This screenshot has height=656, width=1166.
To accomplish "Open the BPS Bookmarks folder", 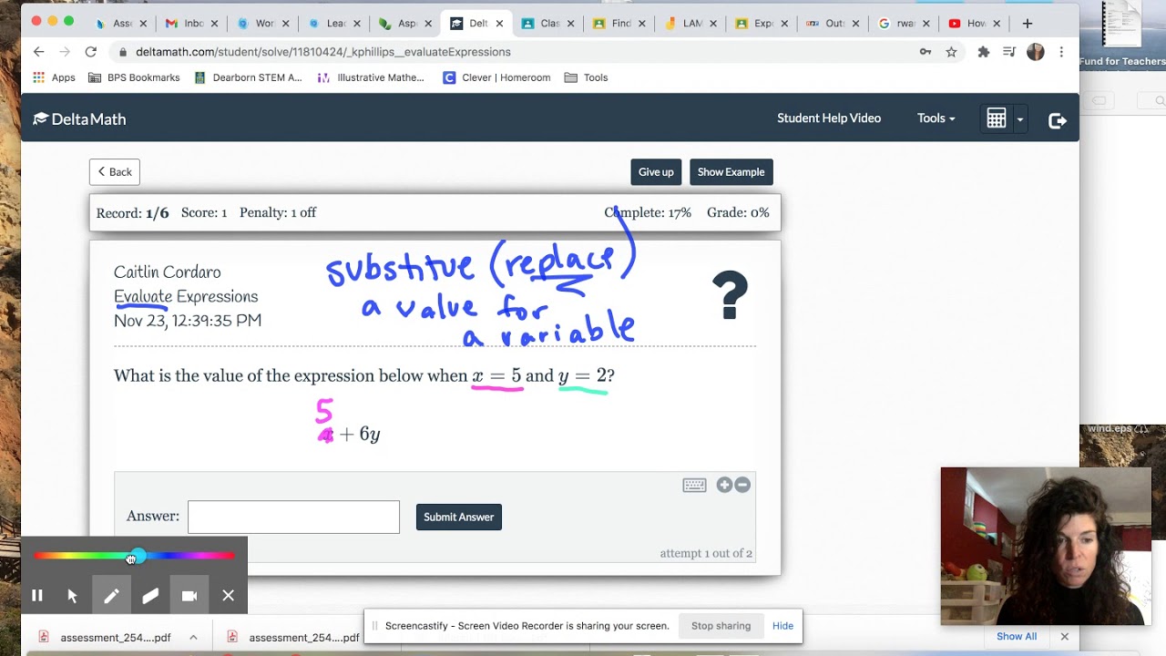I will click(134, 77).
